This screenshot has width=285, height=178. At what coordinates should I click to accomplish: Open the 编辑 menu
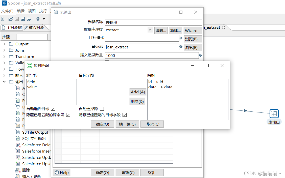click(x=21, y=11)
